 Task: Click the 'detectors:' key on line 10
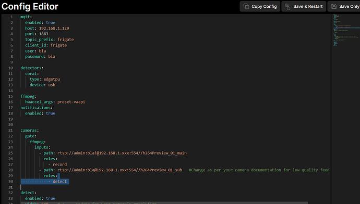[32, 68]
